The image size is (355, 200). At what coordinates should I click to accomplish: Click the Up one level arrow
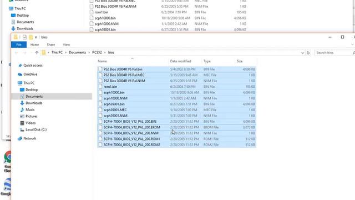pos(37,53)
